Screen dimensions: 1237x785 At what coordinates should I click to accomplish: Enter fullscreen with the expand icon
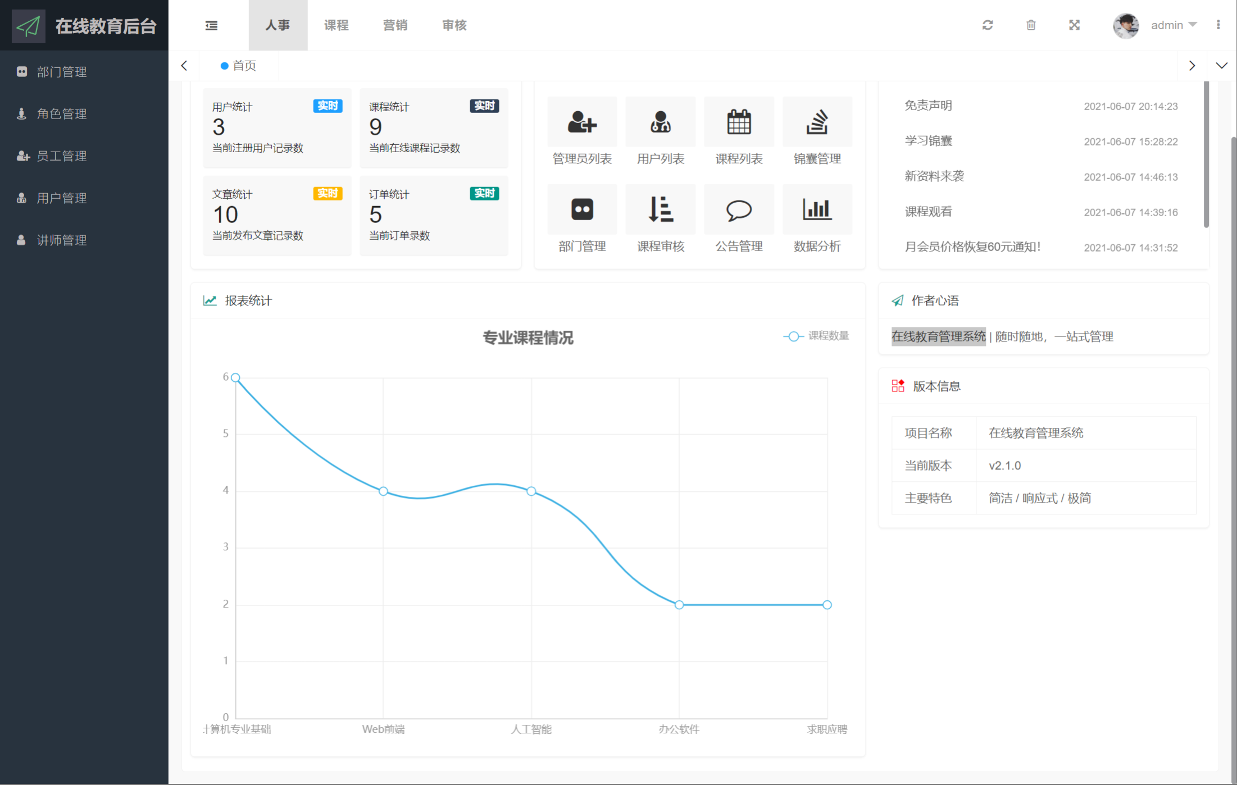coord(1074,25)
